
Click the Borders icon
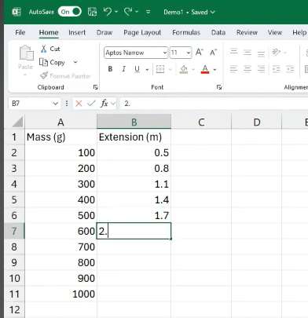pos(160,69)
